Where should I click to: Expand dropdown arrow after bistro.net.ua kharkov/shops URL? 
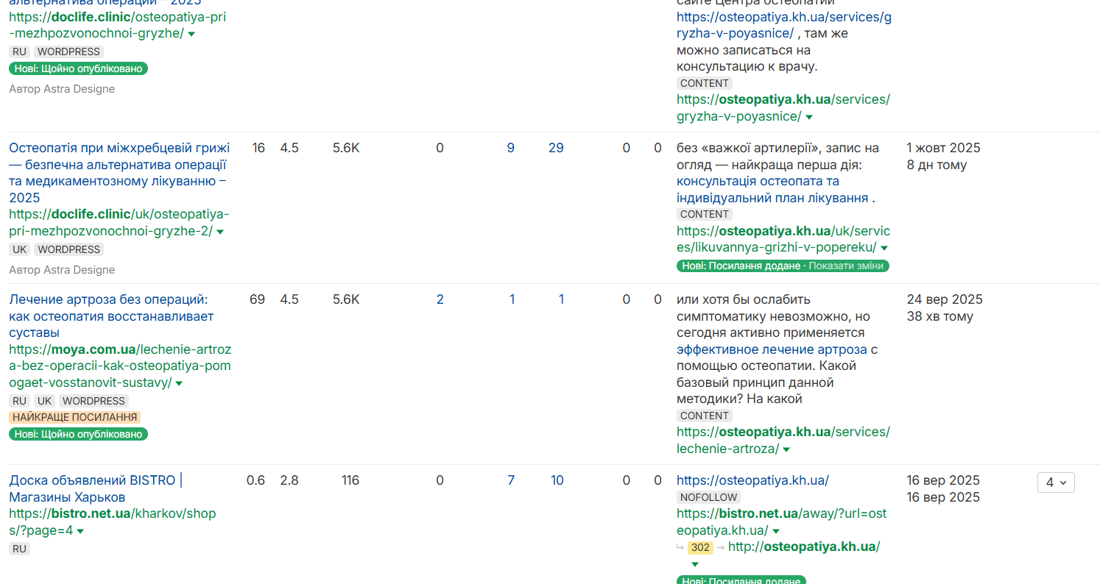coord(80,531)
